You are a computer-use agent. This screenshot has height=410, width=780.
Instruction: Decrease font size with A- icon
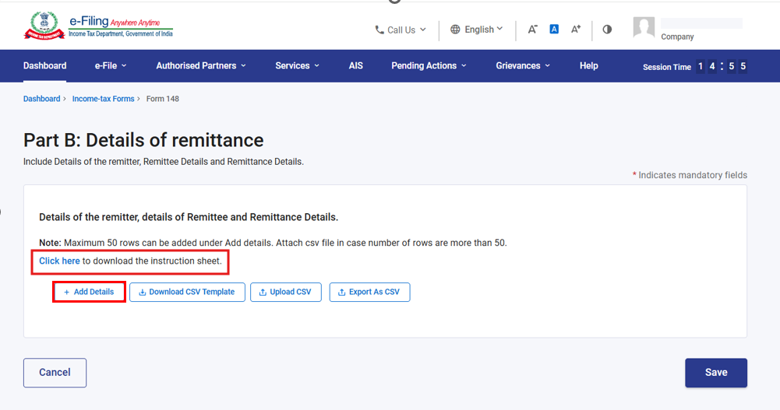point(532,30)
